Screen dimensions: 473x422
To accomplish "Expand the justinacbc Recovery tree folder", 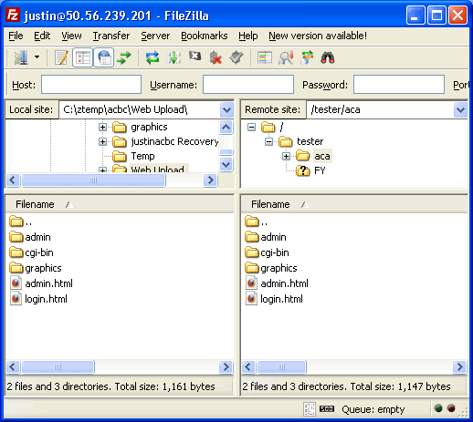I will click(102, 141).
